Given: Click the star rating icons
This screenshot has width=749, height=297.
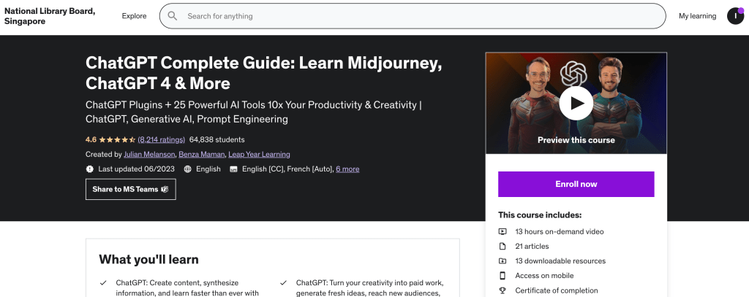Looking at the screenshot, I should coord(117,139).
